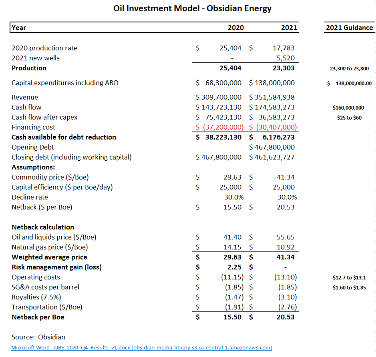Image resolution: width=376 pixels, height=357 pixels.
Task: Select the '2020 production rate' row label
Action: 44,48
